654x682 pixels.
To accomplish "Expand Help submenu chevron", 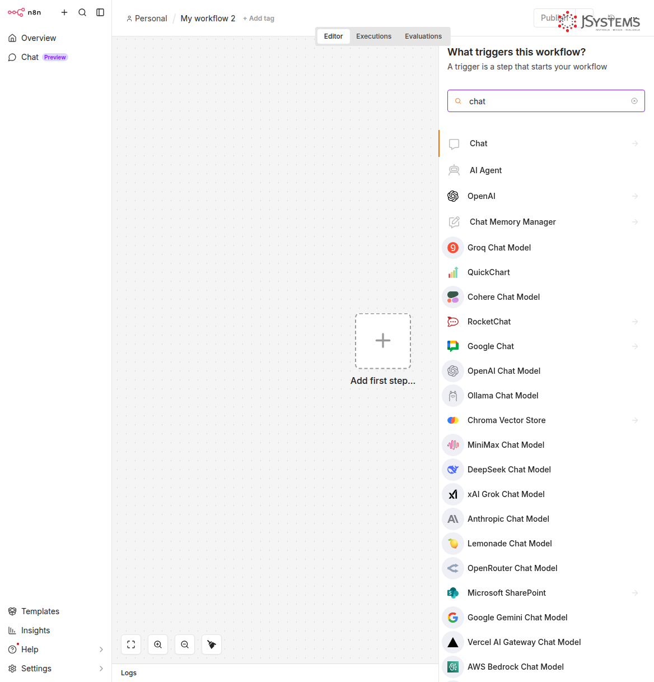I will [x=101, y=649].
